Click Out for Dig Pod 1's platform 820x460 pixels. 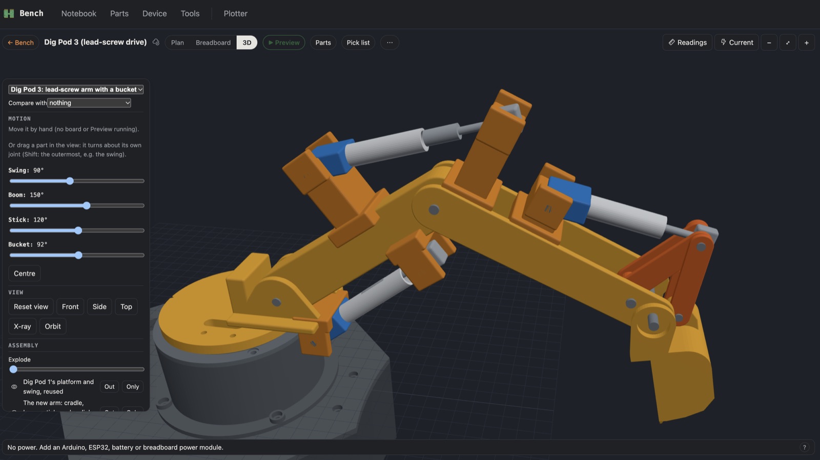coord(109,387)
